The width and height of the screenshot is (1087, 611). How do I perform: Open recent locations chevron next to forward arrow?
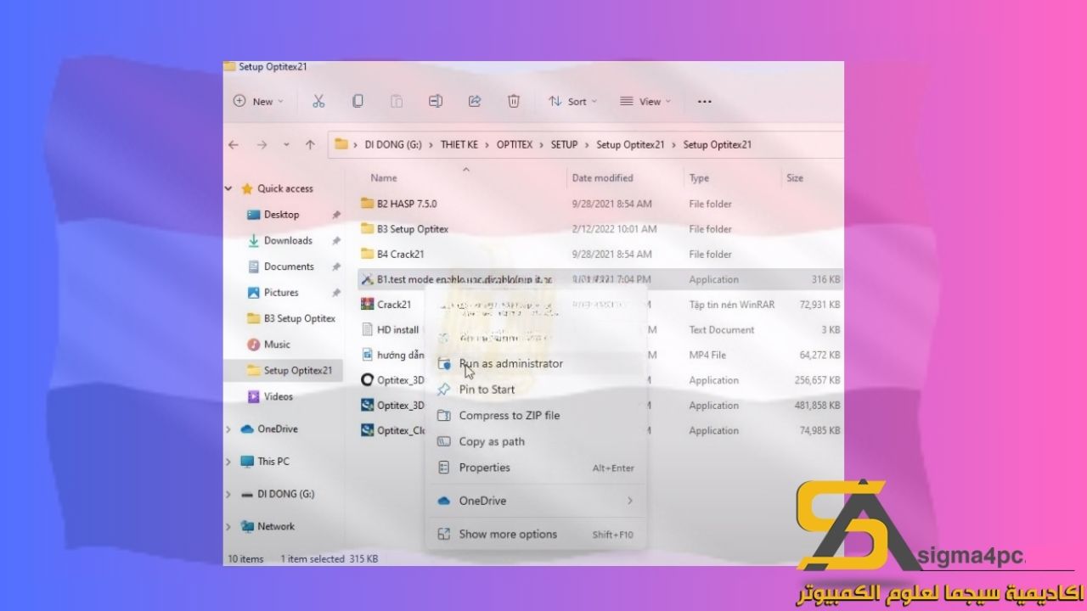coord(286,144)
